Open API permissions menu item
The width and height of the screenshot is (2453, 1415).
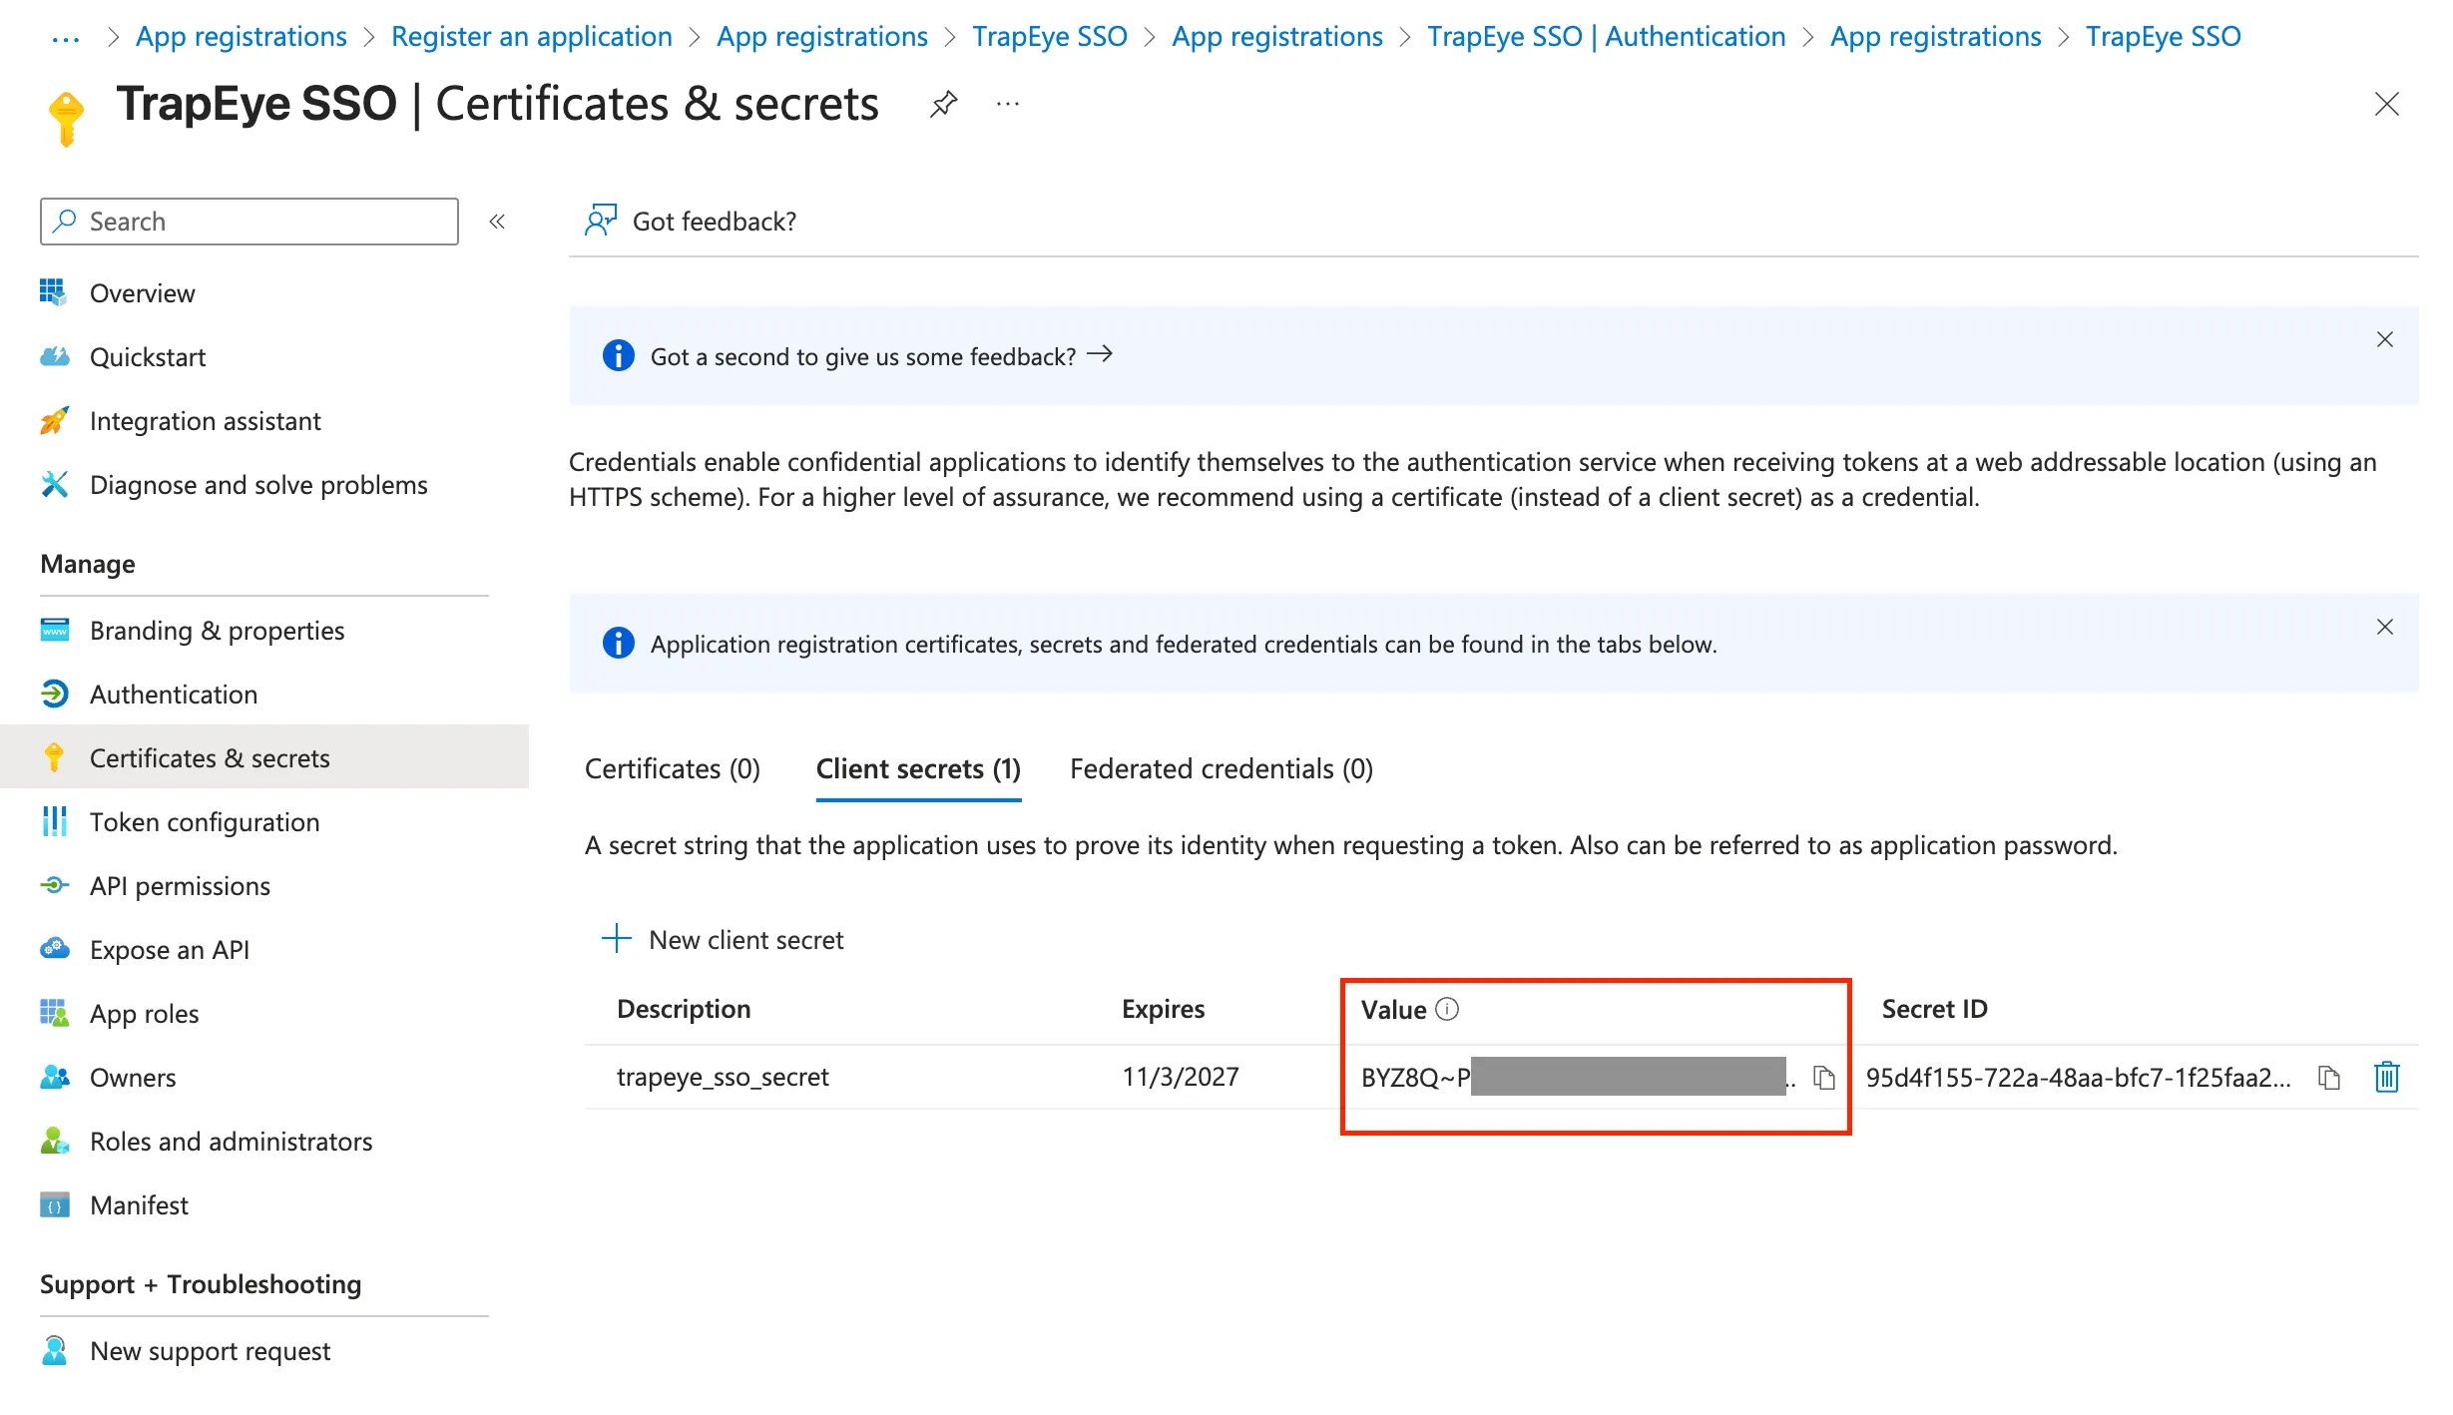[x=180, y=886]
